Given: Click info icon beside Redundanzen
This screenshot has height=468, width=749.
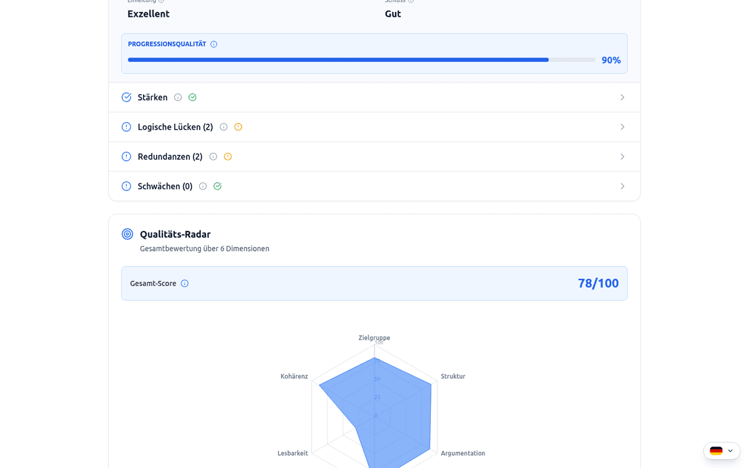Looking at the screenshot, I should [213, 157].
